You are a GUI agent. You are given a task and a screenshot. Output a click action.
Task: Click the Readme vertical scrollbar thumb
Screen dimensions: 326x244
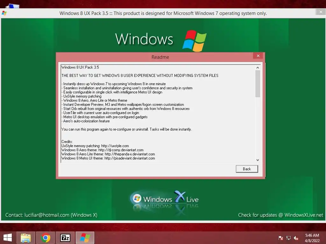click(258, 84)
